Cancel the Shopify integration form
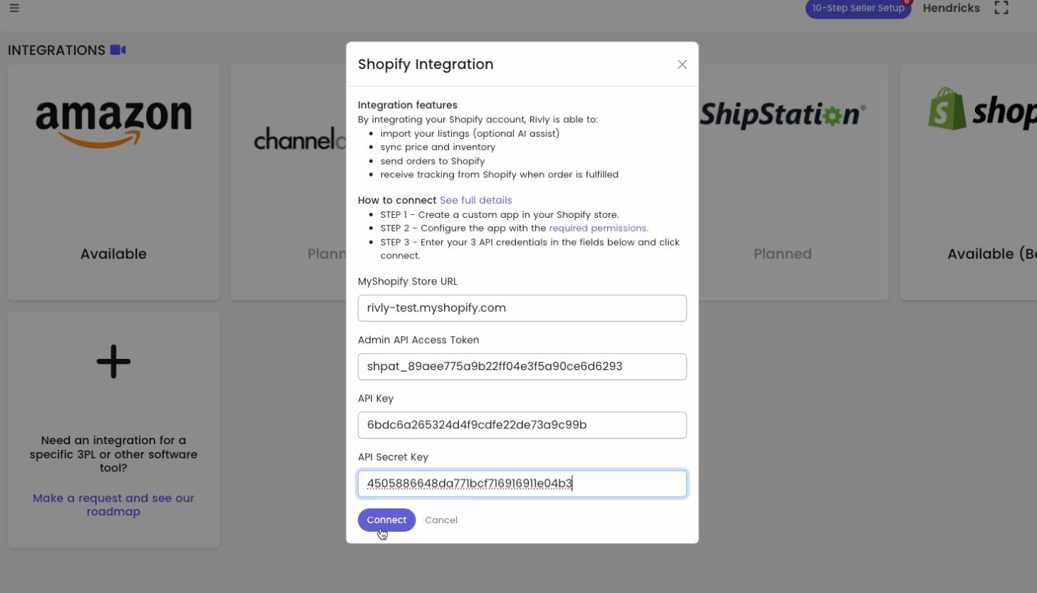Screen dimensions: 1037x593 coord(441,520)
